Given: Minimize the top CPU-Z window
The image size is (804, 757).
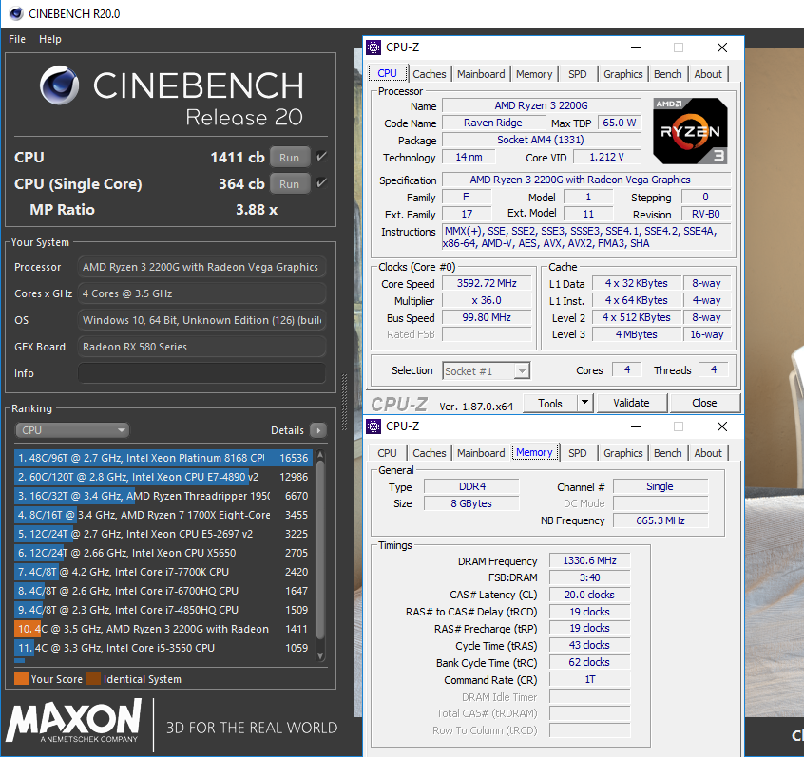Looking at the screenshot, I should pos(636,47).
